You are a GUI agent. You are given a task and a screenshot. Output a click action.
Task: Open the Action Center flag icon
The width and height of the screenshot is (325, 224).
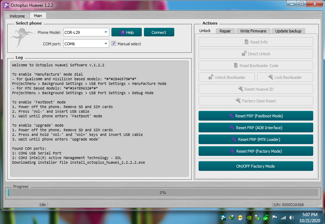[274, 218]
